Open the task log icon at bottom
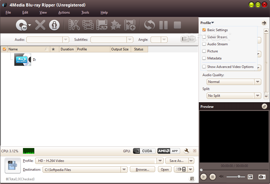270x184 pixels. click(x=192, y=179)
